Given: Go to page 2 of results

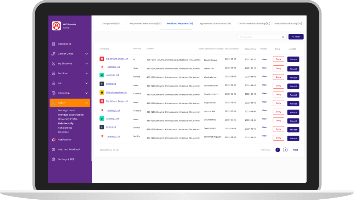Looking at the screenshot, I should point(285,150).
